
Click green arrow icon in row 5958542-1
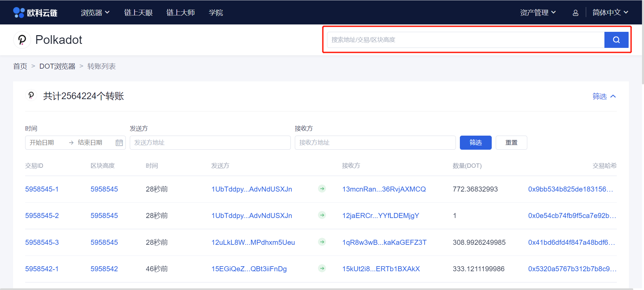(322, 269)
